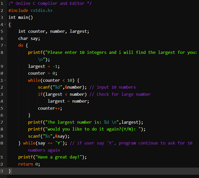Collapse the do block fold arrow, line 7
Image resolution: width=199 pixels, height=178 pixels.
point(5,45)
